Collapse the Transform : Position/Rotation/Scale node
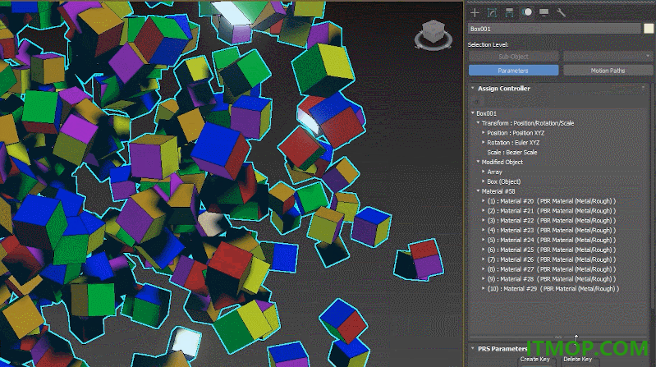The height and width of the screenshot is (367, 656). pyautogui.click(x=478, y=123)
